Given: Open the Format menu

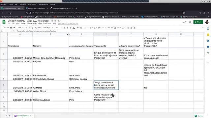Looking at the screenshot, I should pyautogui.click(x=29, y=24).
